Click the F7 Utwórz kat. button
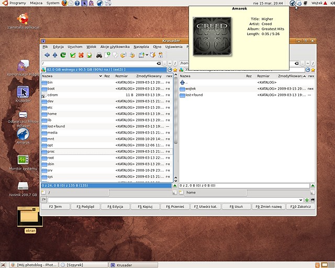Image resolution: width=335 pixels, height=268 pixels. [206, 207]
